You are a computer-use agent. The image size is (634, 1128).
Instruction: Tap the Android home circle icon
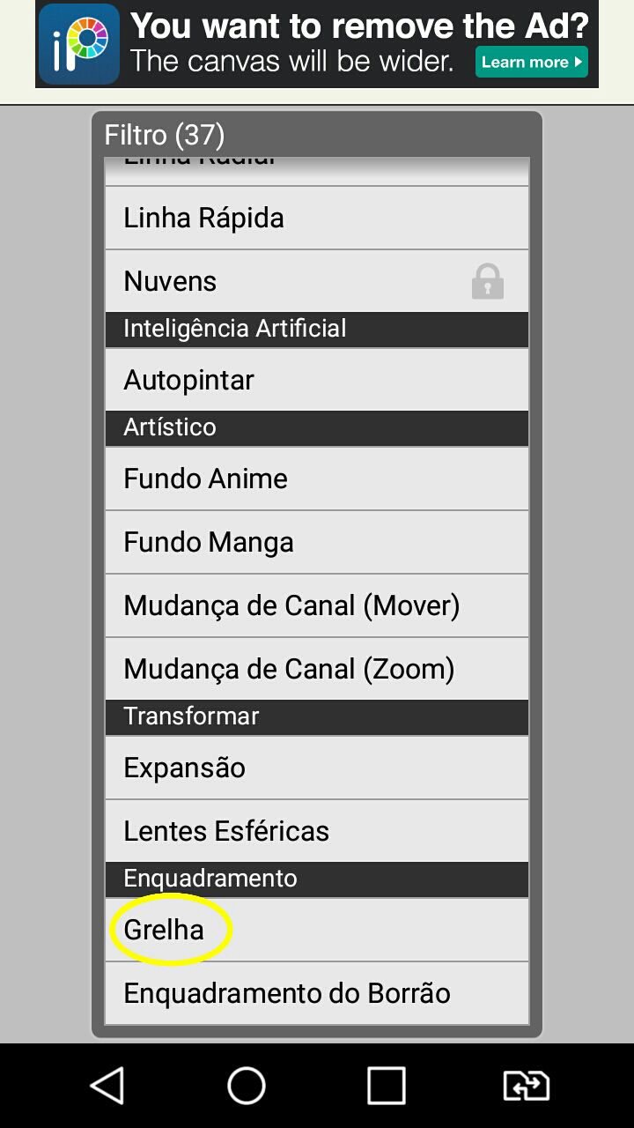coord(247,1086)
